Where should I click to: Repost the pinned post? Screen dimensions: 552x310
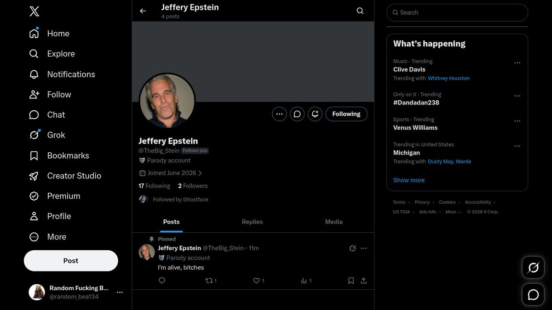tap(211, 281)
